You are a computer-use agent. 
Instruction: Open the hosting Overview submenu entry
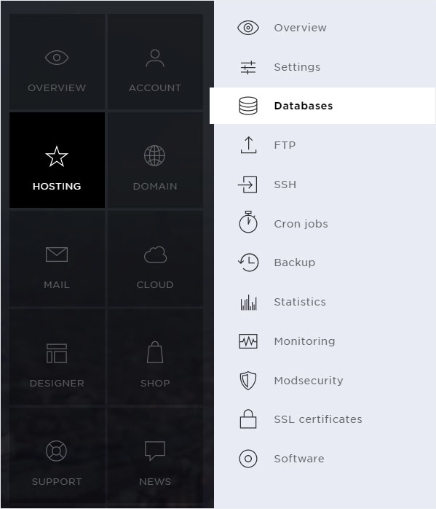point(322,28)
